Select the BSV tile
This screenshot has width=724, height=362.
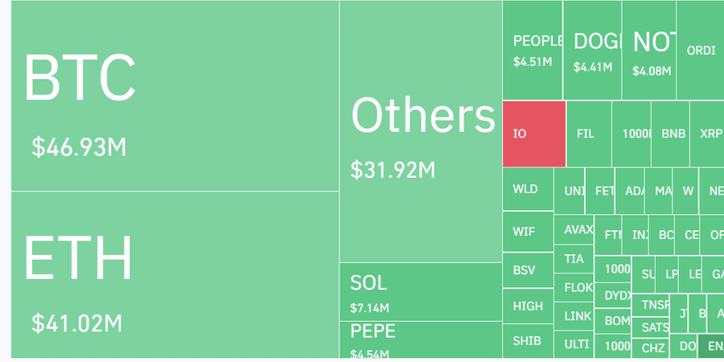(x=529, y=270)
